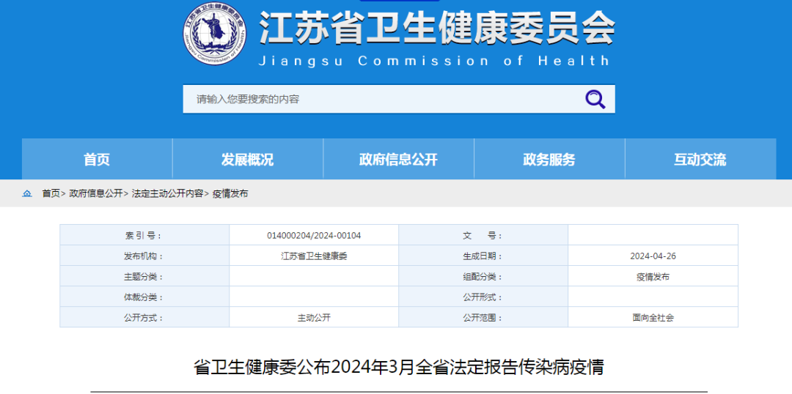Image resolution: width=792 pixels, height=394 pixels.
Task: Select the 发展概况 navigation menu item
Action: click(x=247, y=159)
